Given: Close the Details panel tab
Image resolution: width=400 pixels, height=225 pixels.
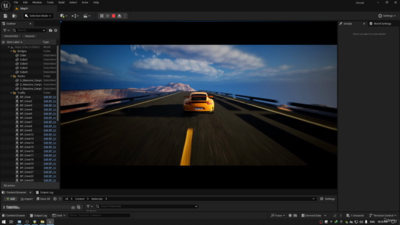Looking at the screenshot, I should (364, 24).
